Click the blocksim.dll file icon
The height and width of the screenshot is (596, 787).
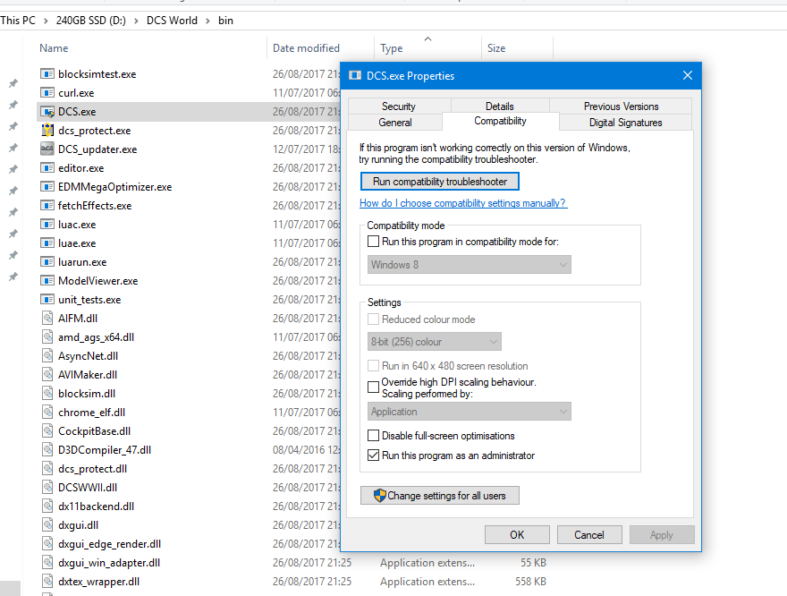47,393
